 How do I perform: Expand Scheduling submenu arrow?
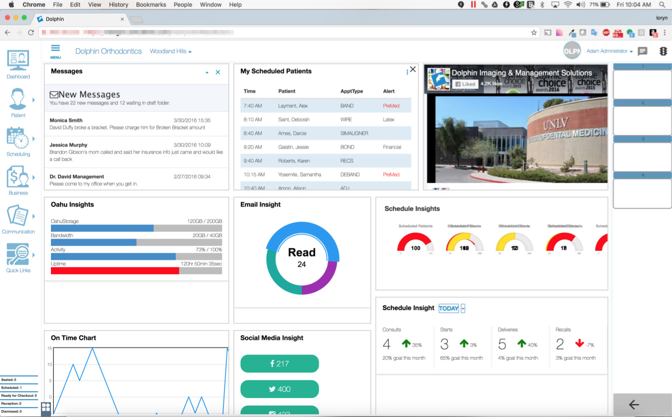click(34, 139)
